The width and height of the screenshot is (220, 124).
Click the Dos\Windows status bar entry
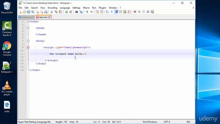click(x=150, y=122)
